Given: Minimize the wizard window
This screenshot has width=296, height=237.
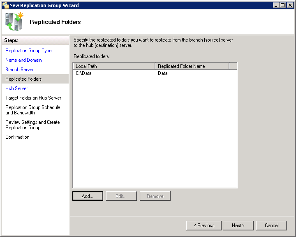Looking at the screenshot, I should (x=276, y=5).
